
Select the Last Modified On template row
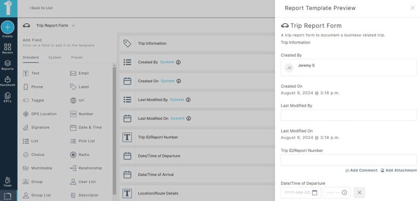197,118
